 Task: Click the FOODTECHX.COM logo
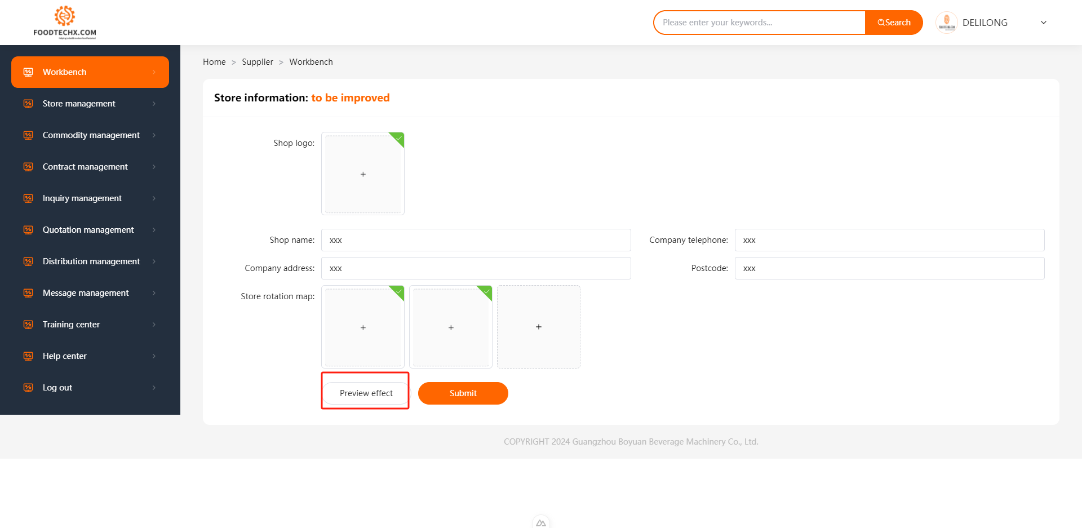65,23
